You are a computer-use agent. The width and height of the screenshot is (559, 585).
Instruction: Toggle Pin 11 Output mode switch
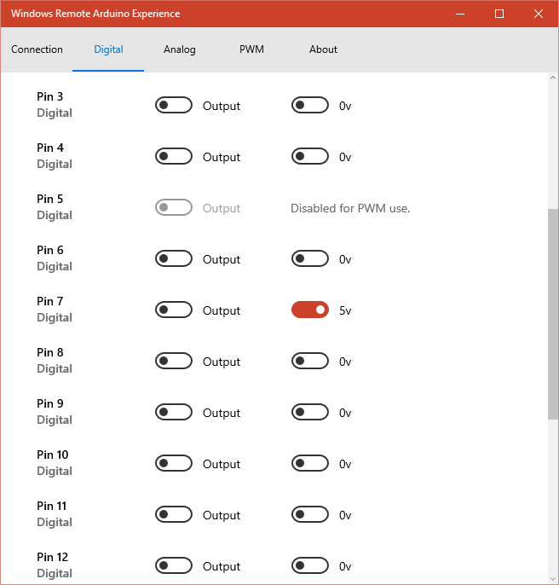point(174,515)
